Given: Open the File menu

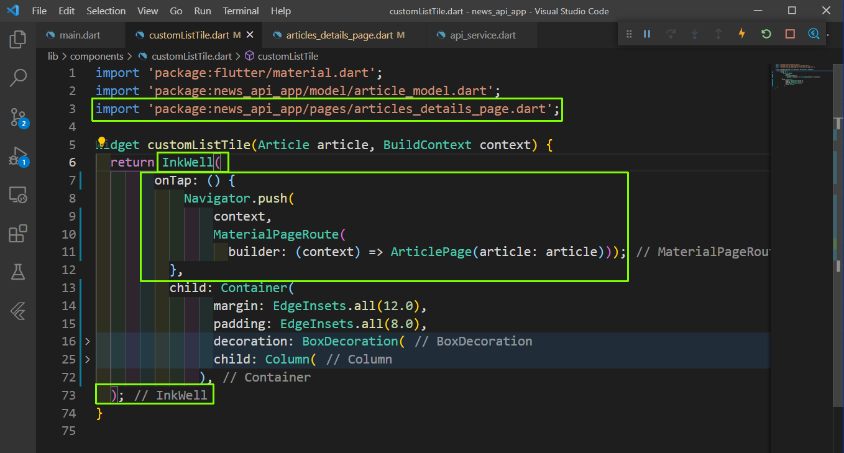Looking at the screenshot, I should [39, 11].
